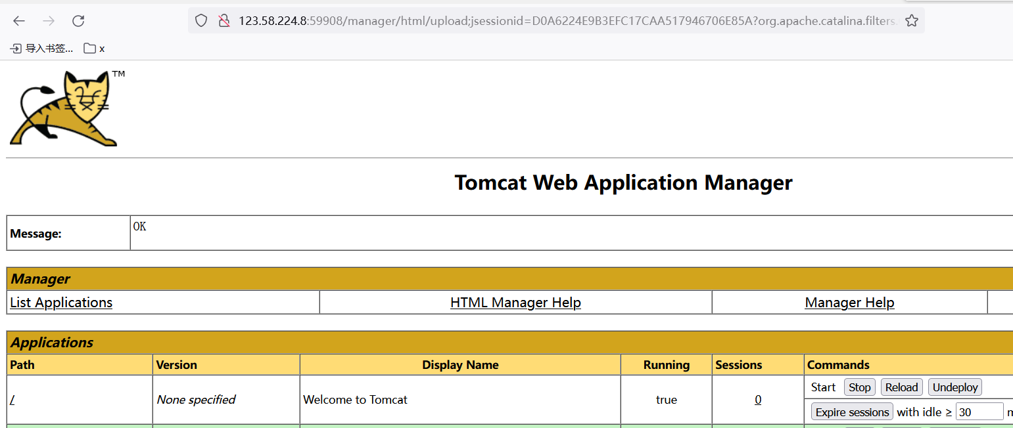The image size is (1013, 428).
Task: Open the root path '/' link
Action: click(x=12, y=400)
